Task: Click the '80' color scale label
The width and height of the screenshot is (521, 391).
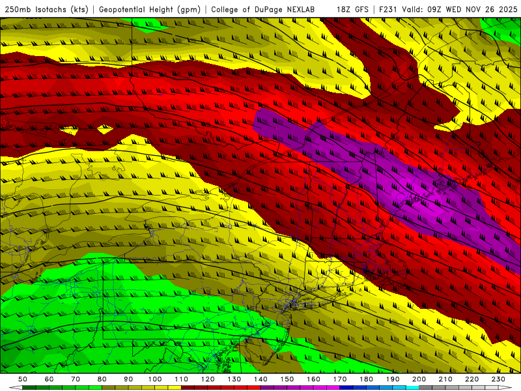Action: tap(102, 379)
